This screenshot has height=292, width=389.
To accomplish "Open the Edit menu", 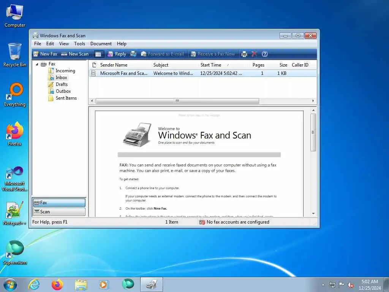I will [50, 44].
